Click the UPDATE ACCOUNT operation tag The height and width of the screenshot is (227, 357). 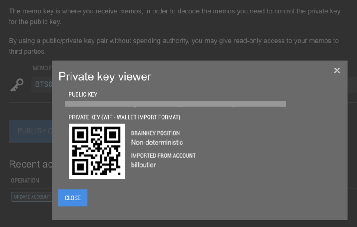point(32,197)
